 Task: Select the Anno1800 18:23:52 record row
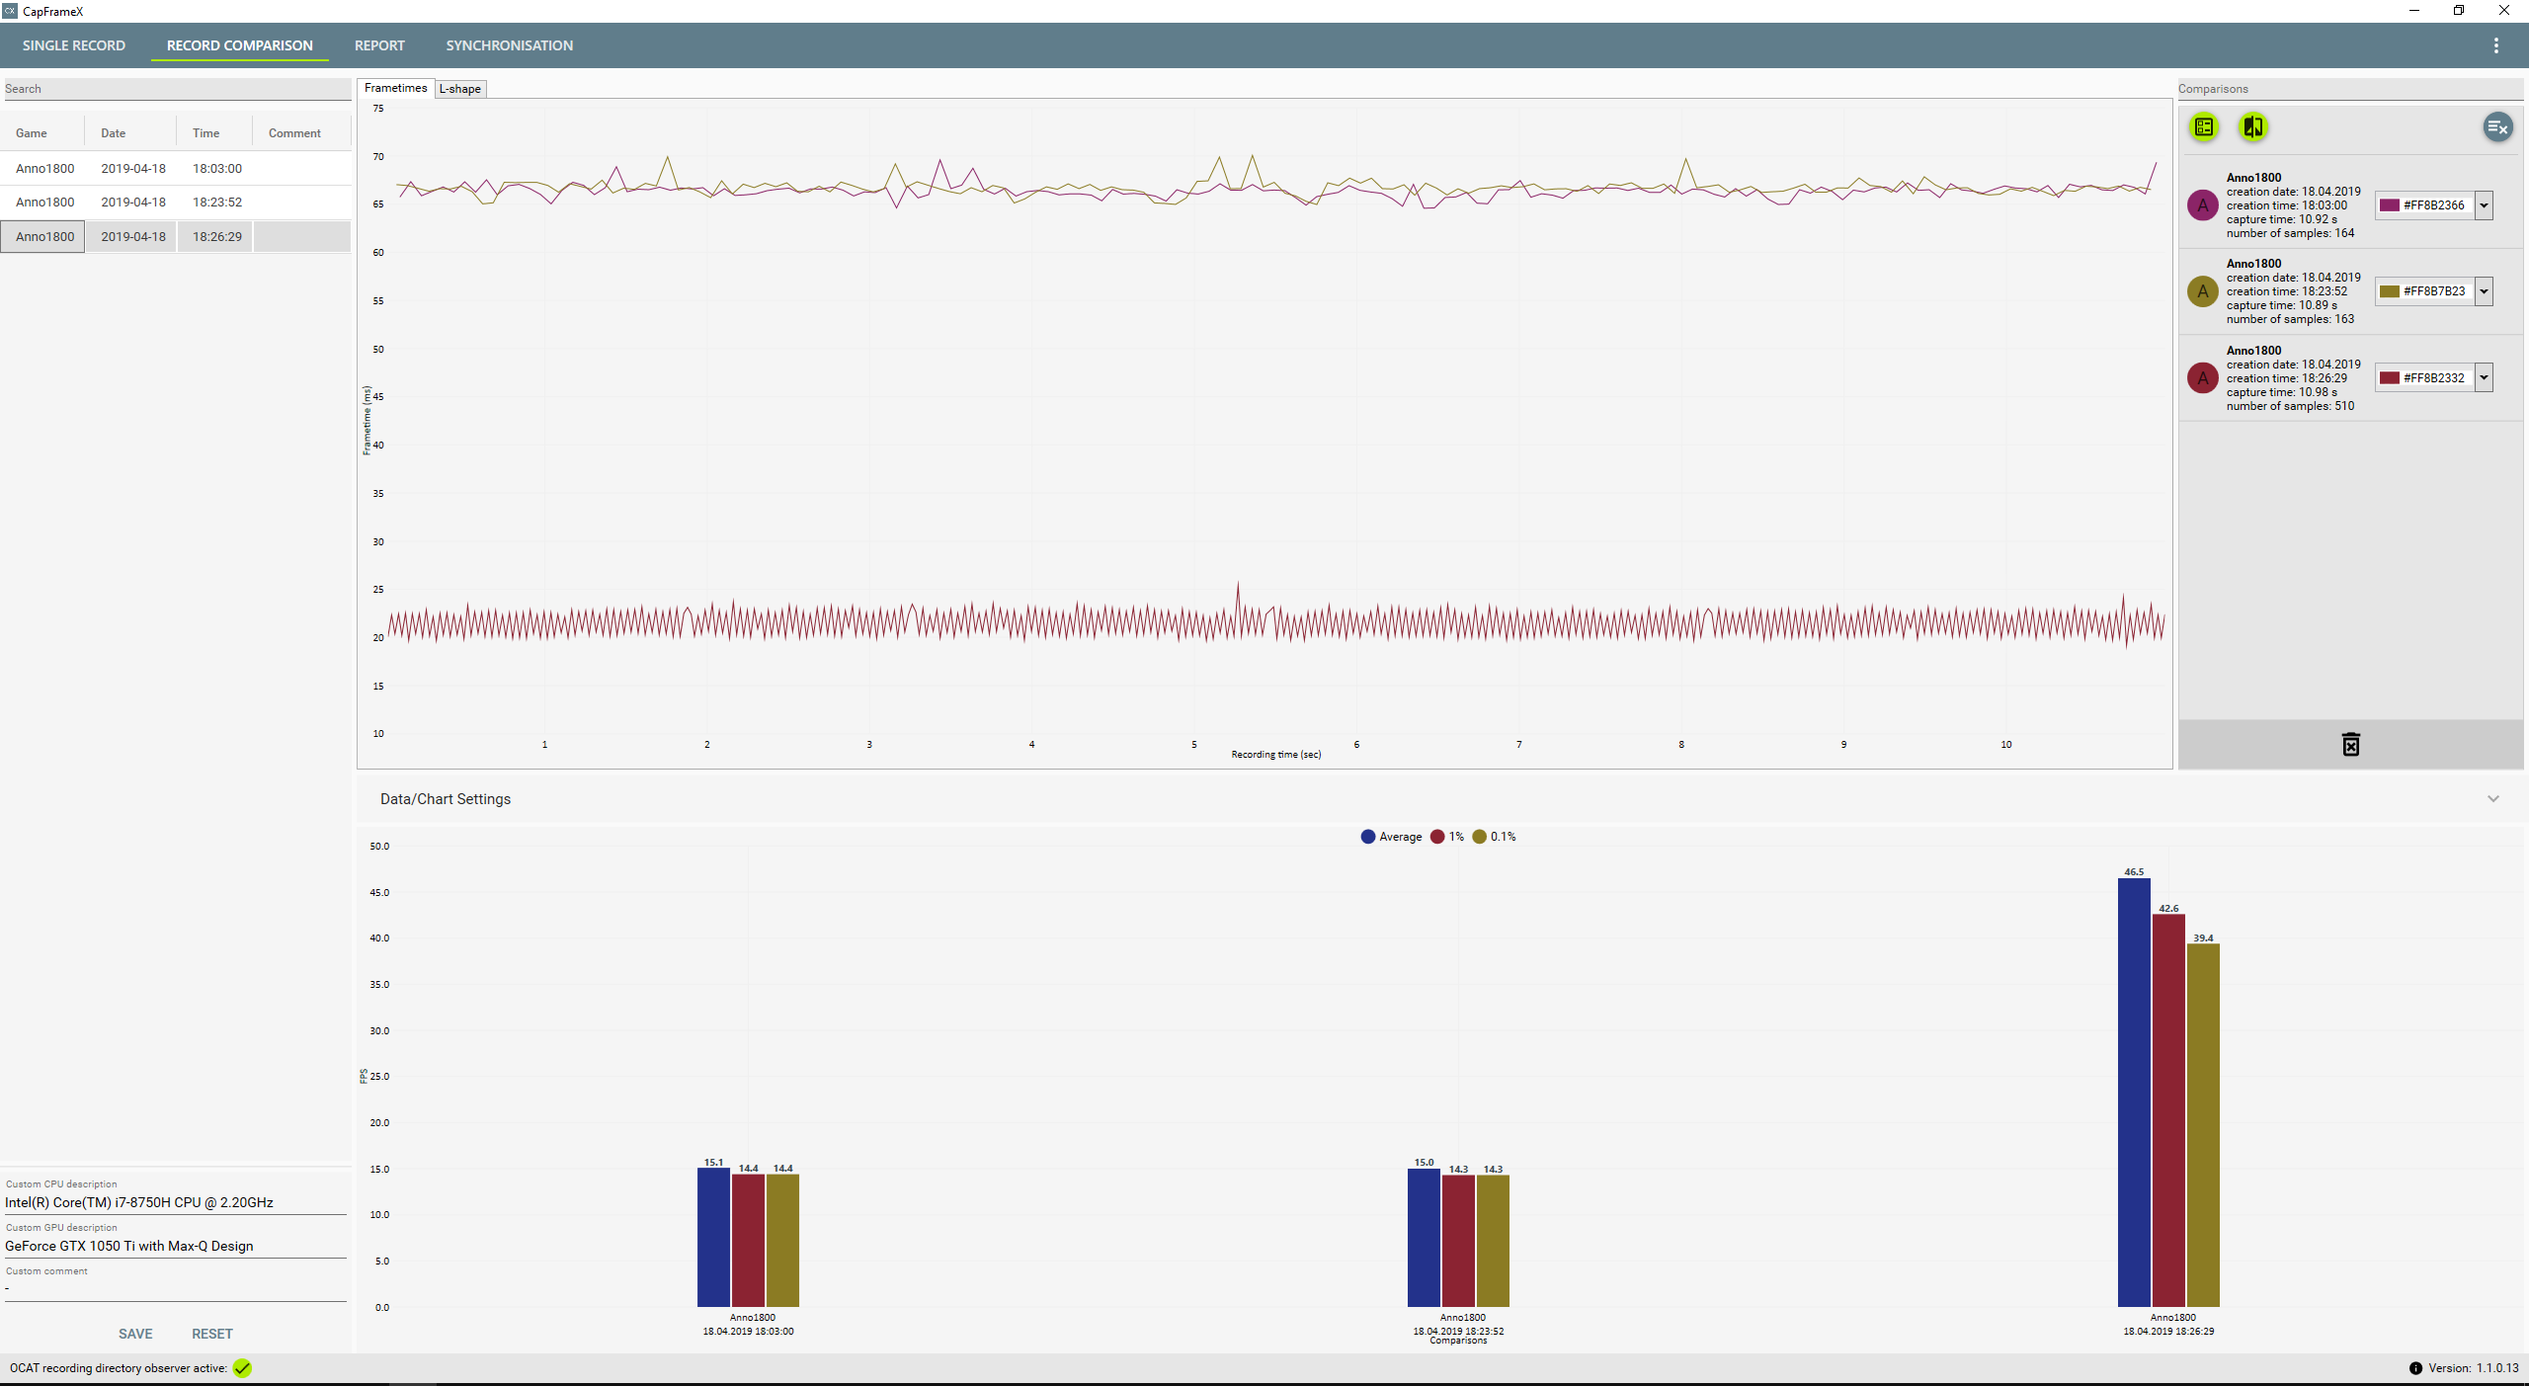click(x=176, y=202)
